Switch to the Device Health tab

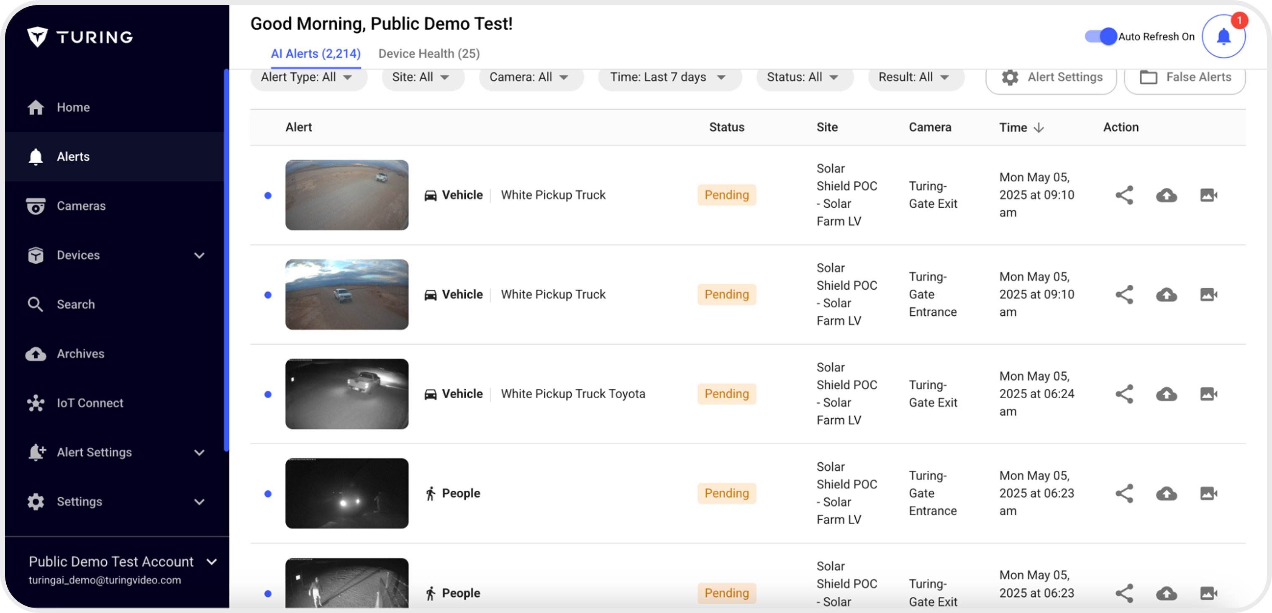click(x=428, y=54)
